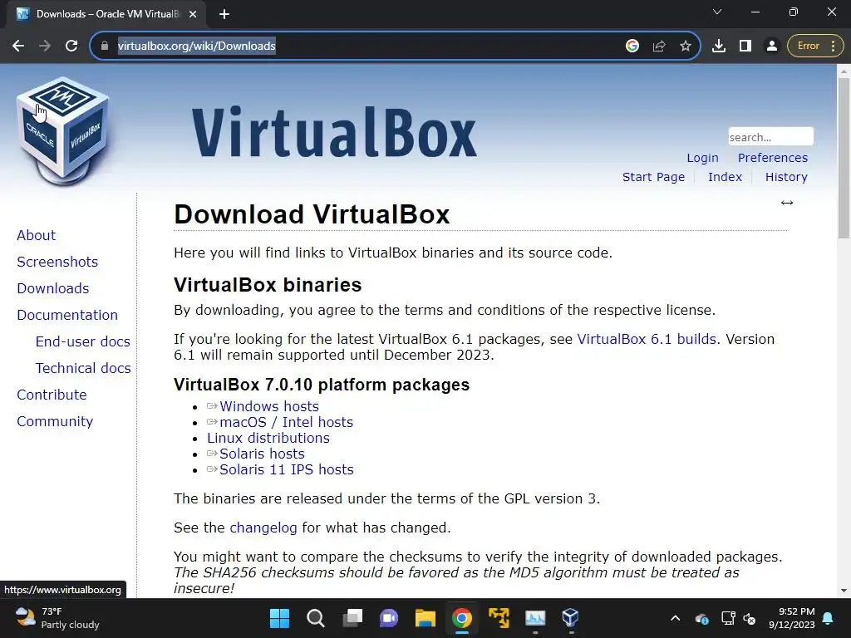Screen dimensions: 851x638
Task: Expand the hidden system tray icons chevron
Action: 675,618
